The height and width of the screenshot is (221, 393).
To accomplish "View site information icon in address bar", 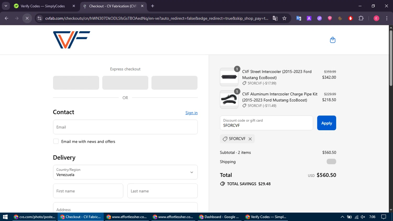I will pyautogui.click(x=40, y=18).
